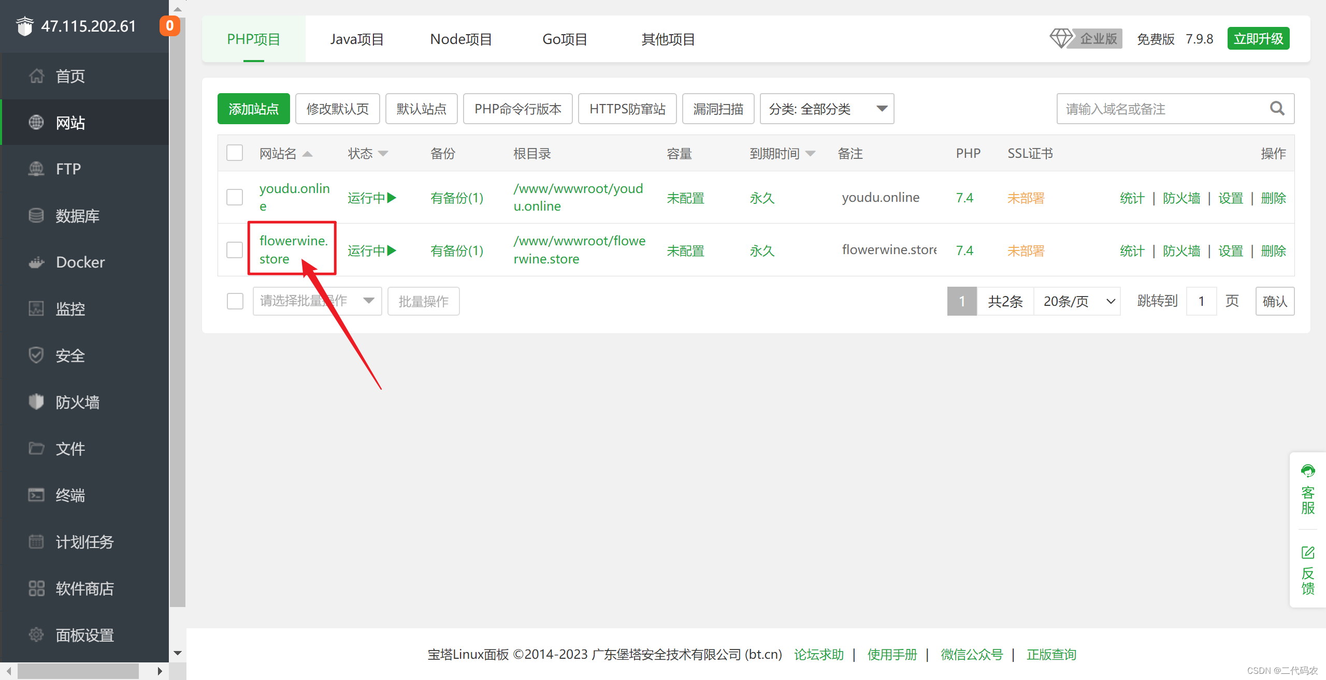Click the 客服 customer service icon
This screenshot has height=680, width=1326.
(1307, 471)
